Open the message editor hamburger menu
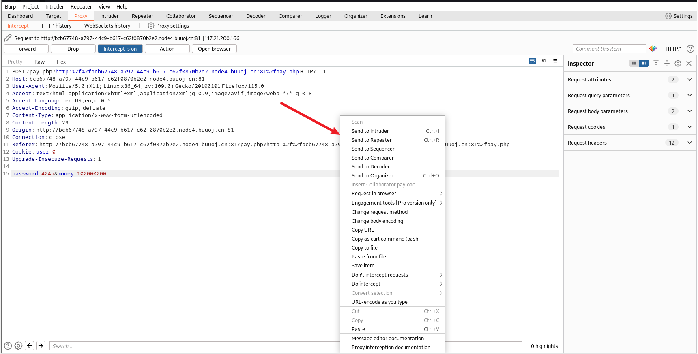Image resolution: width=698 pixels, height=354 pixels. [x=555, y=61]
